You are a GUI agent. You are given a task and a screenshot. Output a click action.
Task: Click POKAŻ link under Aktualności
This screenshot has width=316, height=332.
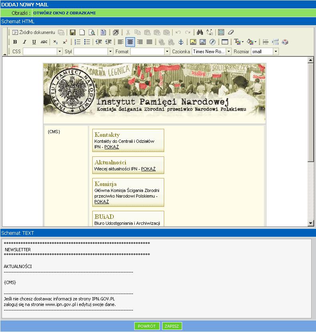pos(148,169)
